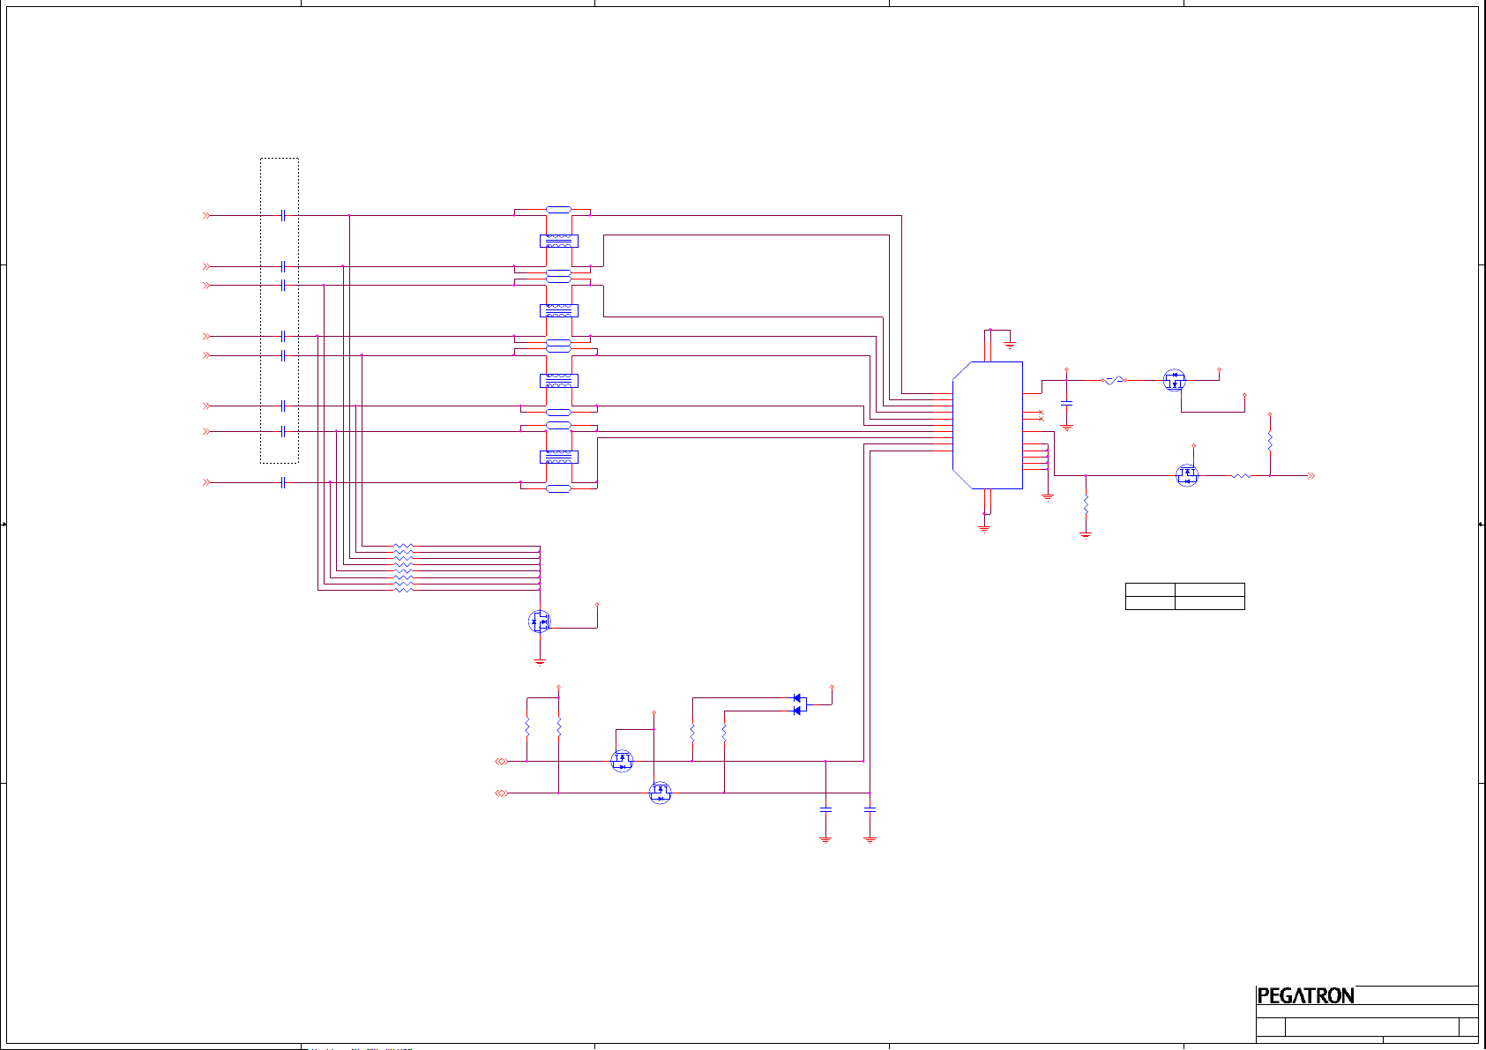Select the right capacitor of the bottom capacitor pair
Viewport: 1486px width, 1050px height.
pos(870,808)
